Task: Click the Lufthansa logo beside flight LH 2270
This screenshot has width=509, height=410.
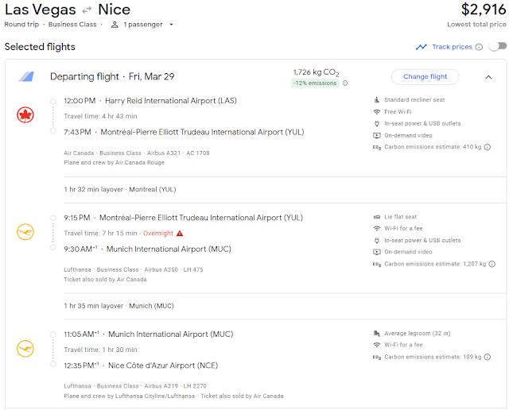Action: [x=25, y=348]
